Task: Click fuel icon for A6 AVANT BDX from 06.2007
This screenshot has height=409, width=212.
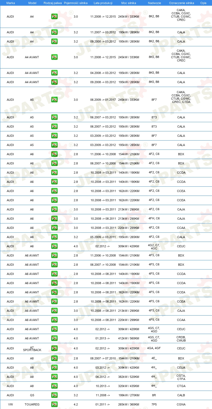Action: 54,265
